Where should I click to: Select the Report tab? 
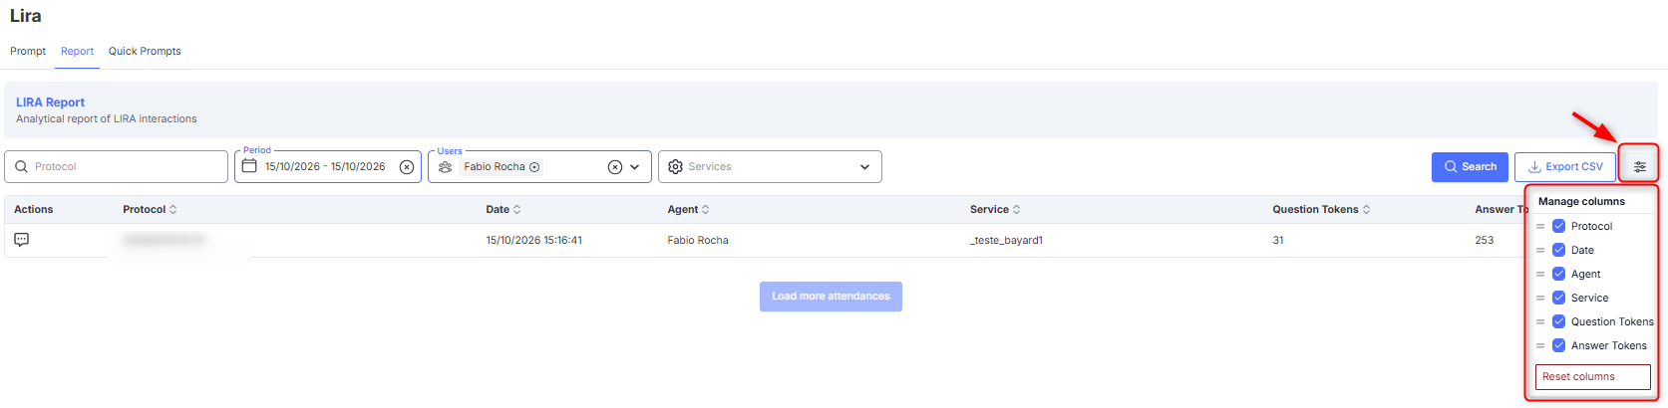[x=77, y=51]
